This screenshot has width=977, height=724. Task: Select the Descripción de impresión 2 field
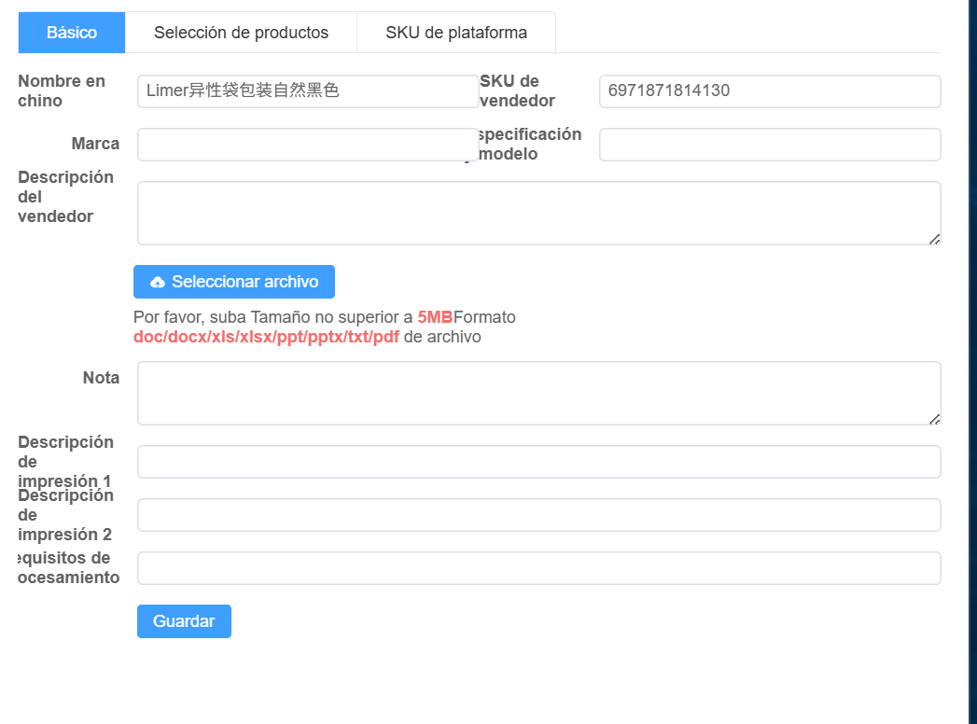[538, 515]
